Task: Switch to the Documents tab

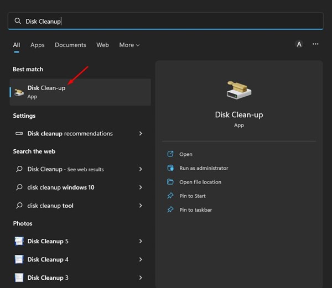Action: (70, 45)
